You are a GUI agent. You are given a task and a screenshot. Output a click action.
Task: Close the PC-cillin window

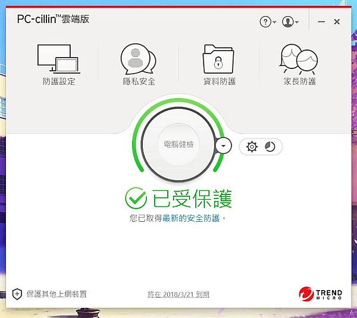(x=337, y=22)
